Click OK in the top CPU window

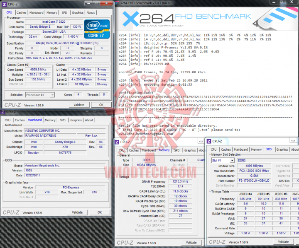(x=101, y=105)
